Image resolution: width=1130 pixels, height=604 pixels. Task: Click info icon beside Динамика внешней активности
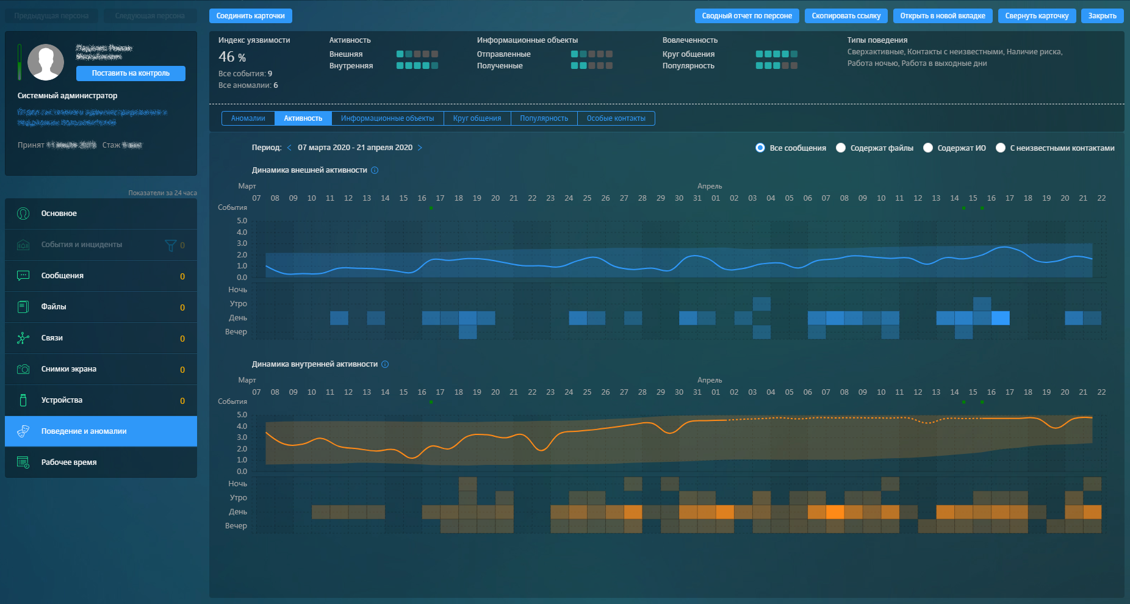375,170
